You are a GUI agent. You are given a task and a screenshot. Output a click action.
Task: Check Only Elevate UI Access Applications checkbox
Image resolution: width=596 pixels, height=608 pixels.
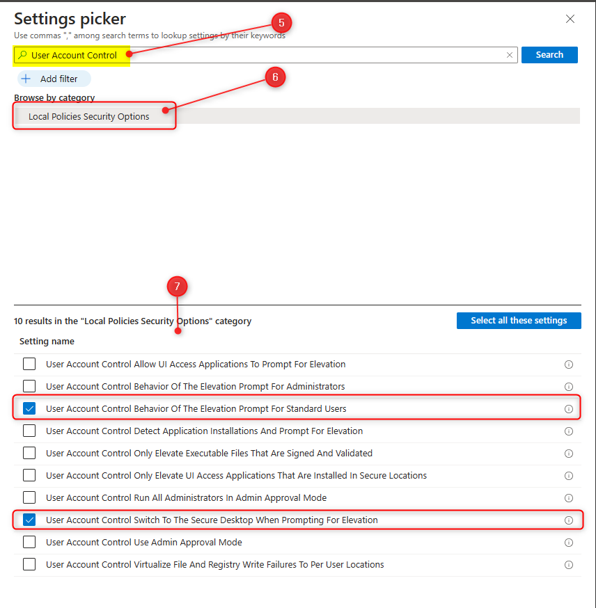point(29,475)
